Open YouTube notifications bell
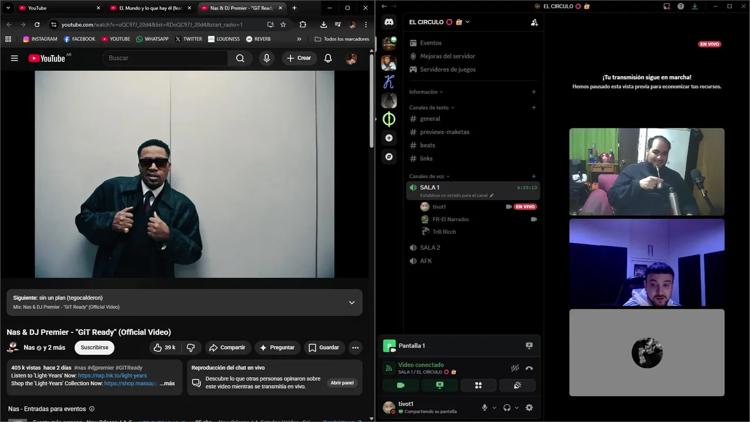The image size is (750, 422). (328, 58)
